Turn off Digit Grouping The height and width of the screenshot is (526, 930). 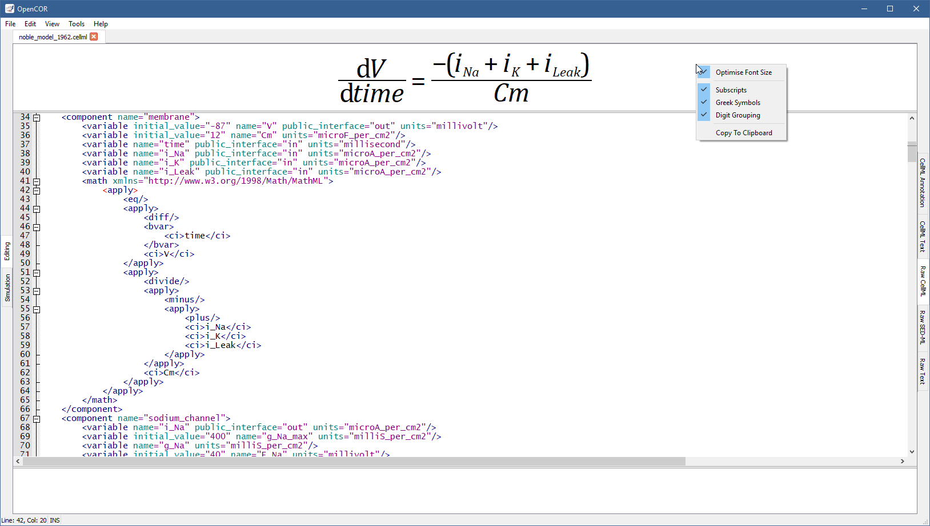[737, 115]
